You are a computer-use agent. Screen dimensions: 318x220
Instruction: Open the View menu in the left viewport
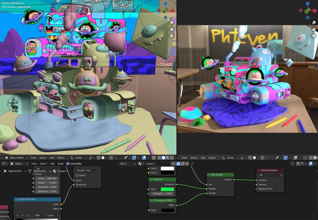[34, 158]
